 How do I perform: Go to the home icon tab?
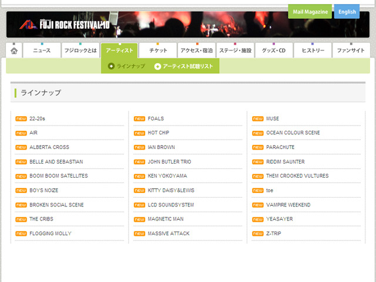[x=14, y=50]
